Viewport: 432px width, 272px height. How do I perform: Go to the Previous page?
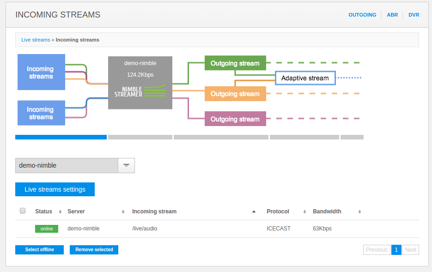click(x=377, y=250)
